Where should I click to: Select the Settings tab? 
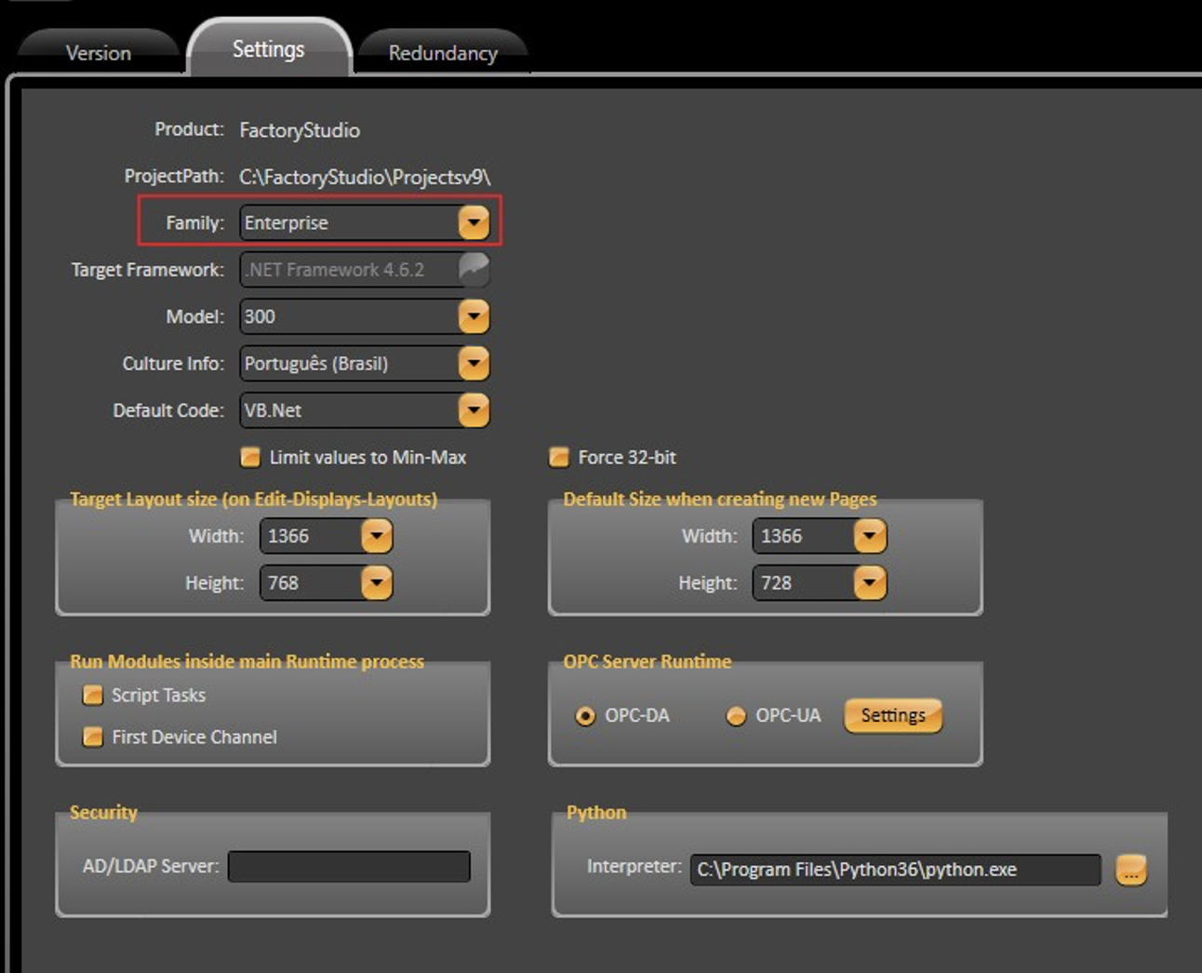[x=268, y=48]
